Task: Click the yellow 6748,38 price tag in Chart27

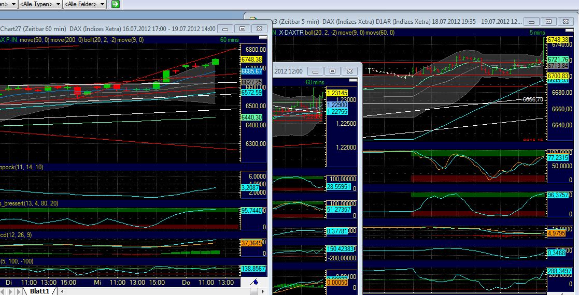Action: click(x=251, y=60)
